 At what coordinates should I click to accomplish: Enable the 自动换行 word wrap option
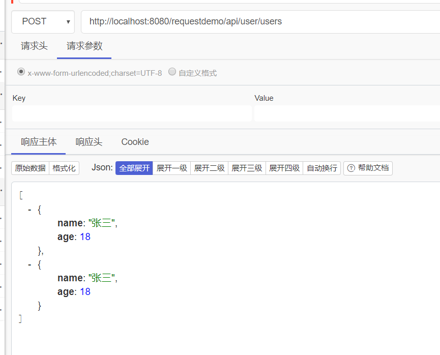tap(322, 168)
